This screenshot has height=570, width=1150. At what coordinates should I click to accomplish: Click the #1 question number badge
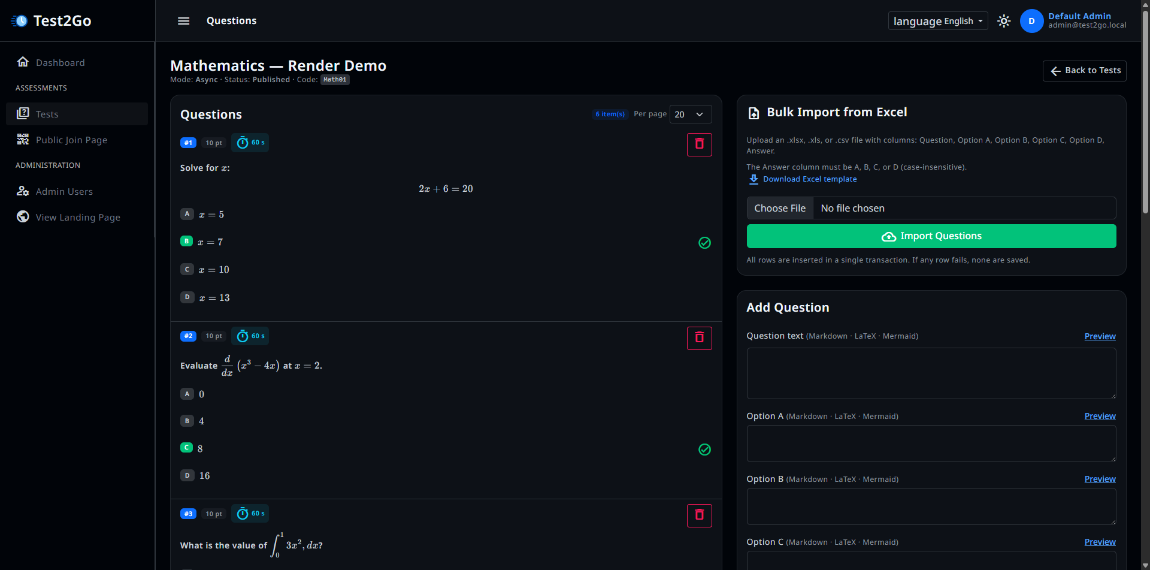(188, 143)
